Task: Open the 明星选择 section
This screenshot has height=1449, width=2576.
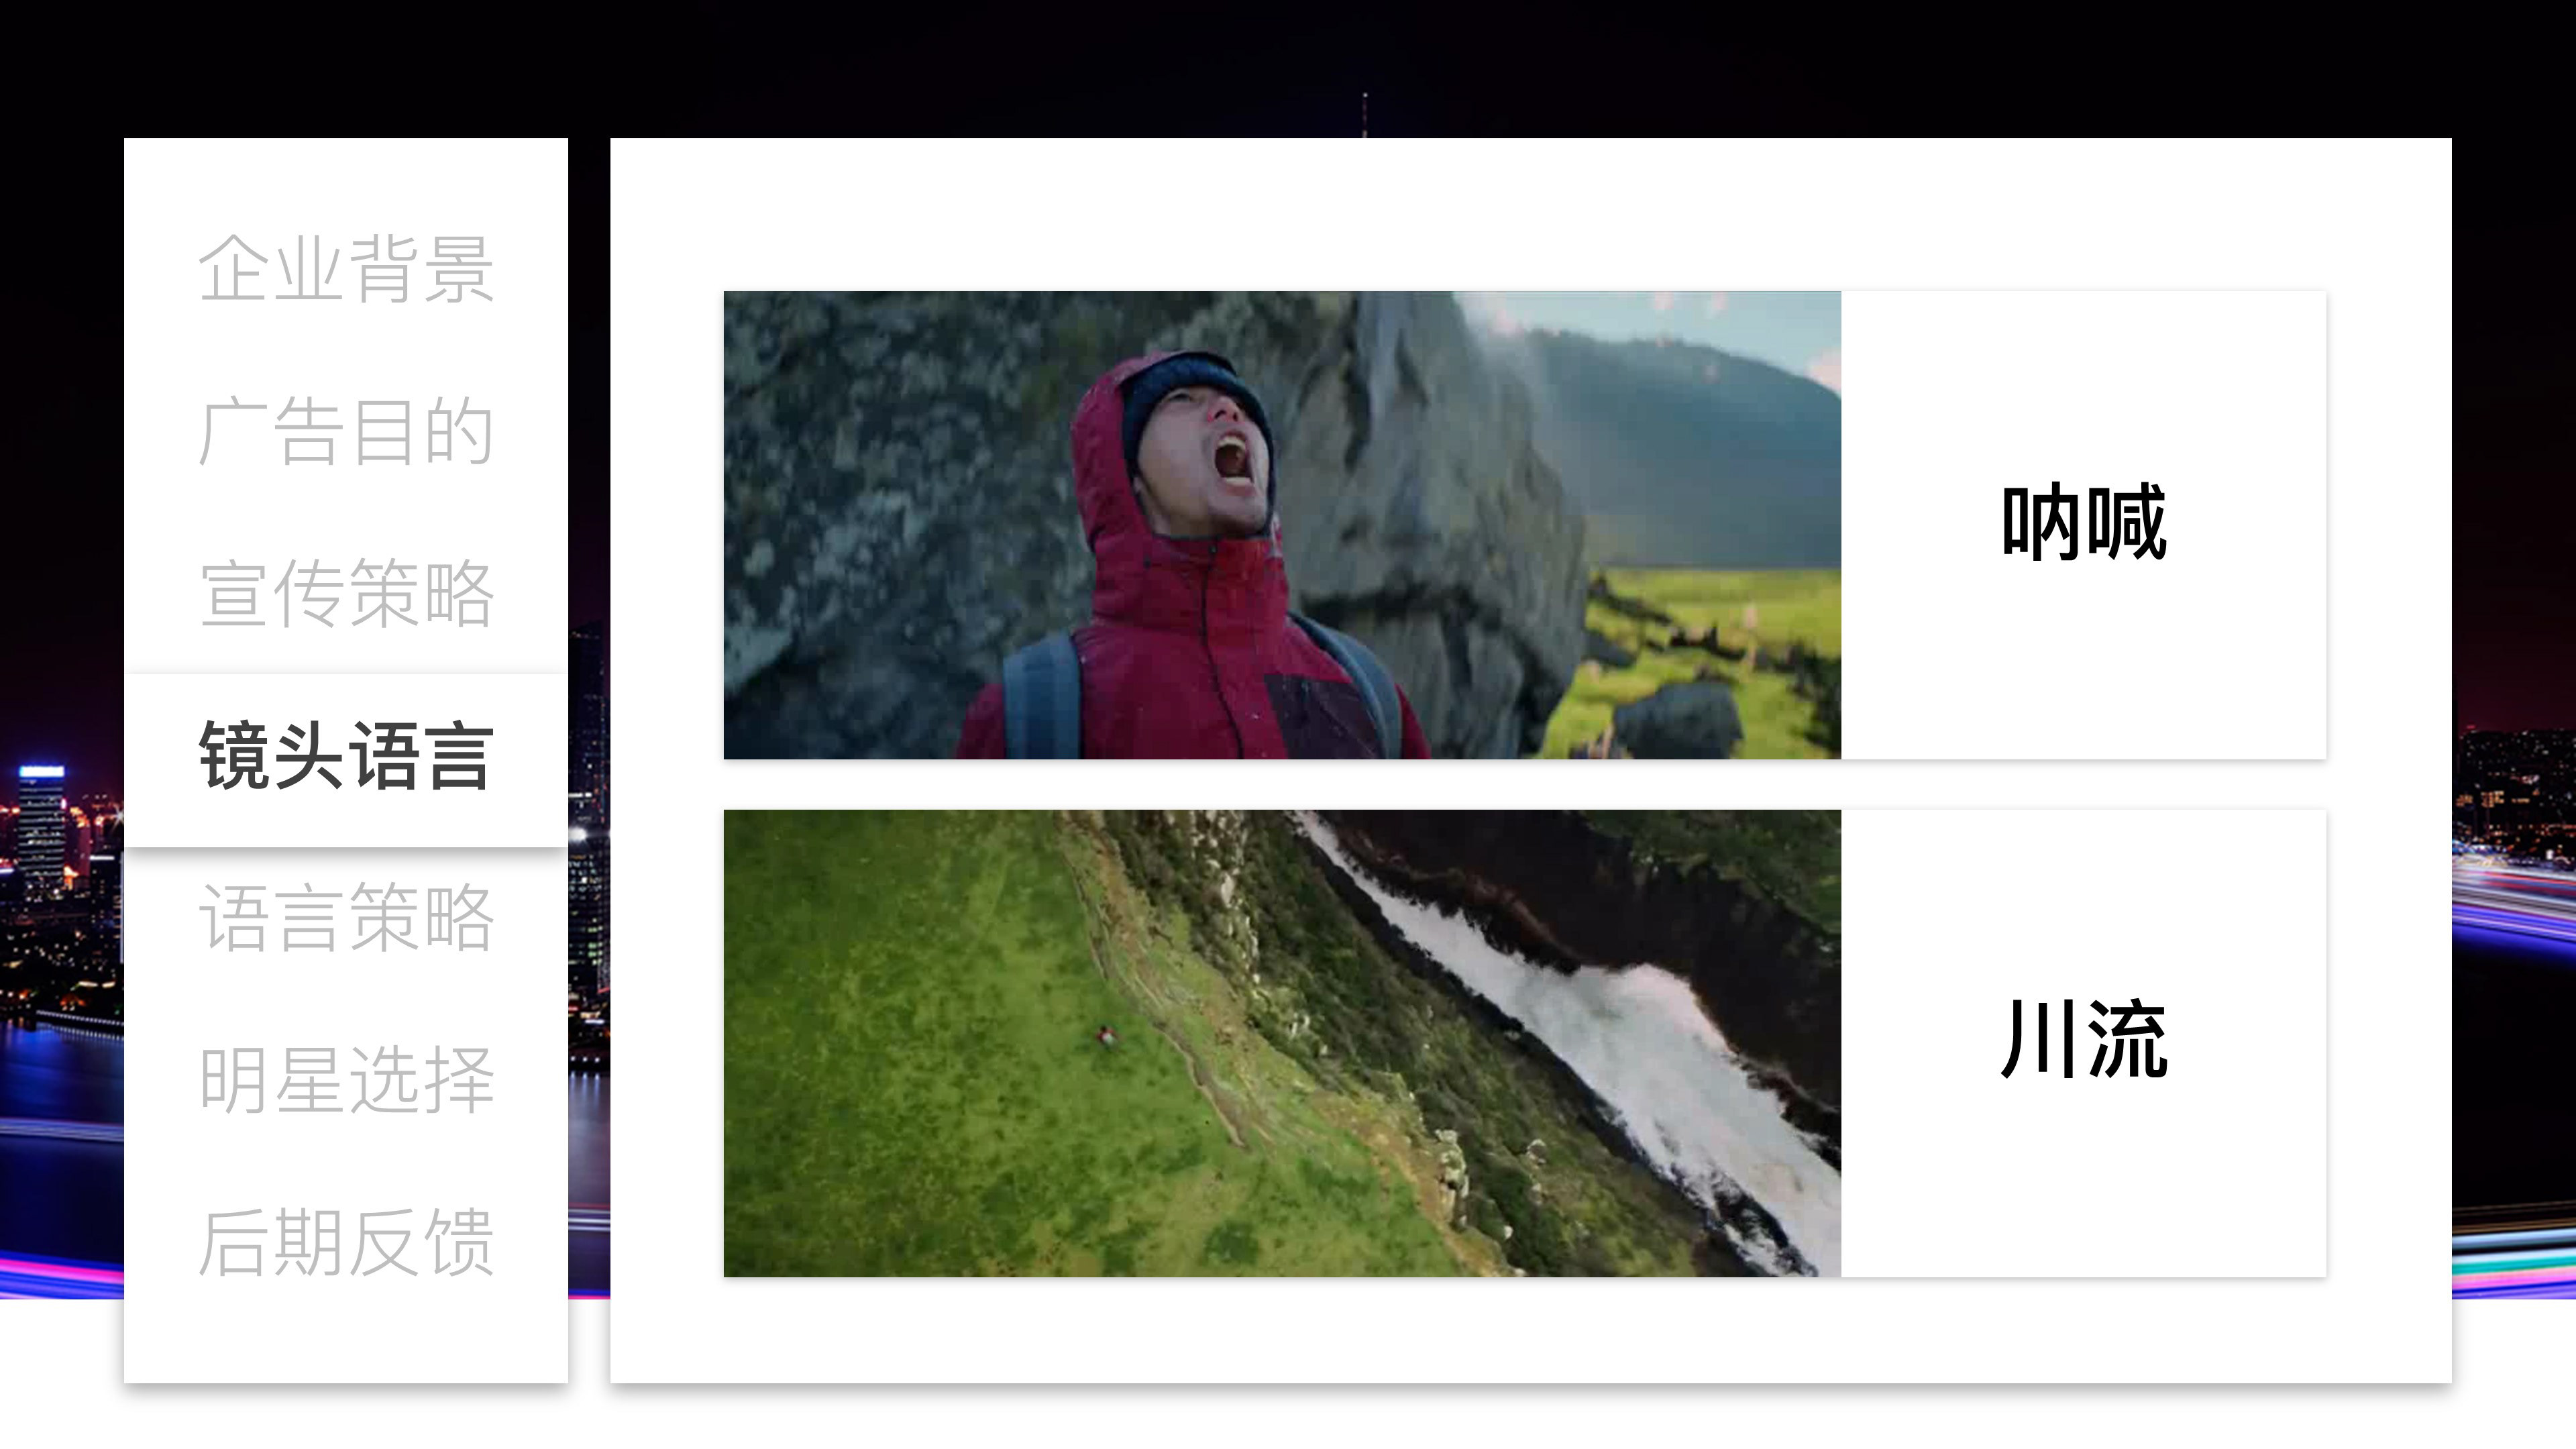Action: coord(346,1080)
